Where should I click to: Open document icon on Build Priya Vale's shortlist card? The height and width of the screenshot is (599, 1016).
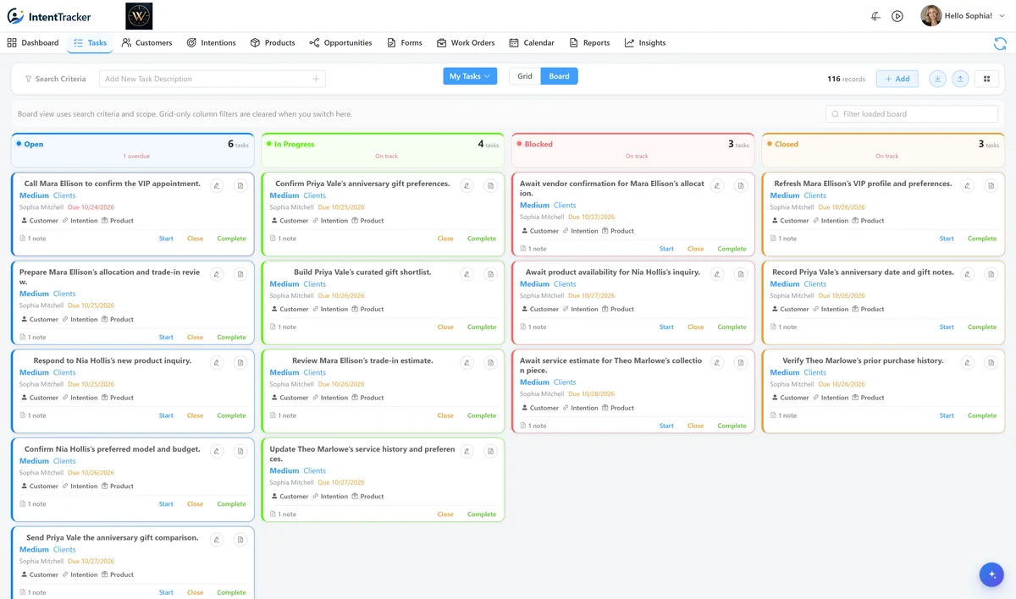pos(490,274)
